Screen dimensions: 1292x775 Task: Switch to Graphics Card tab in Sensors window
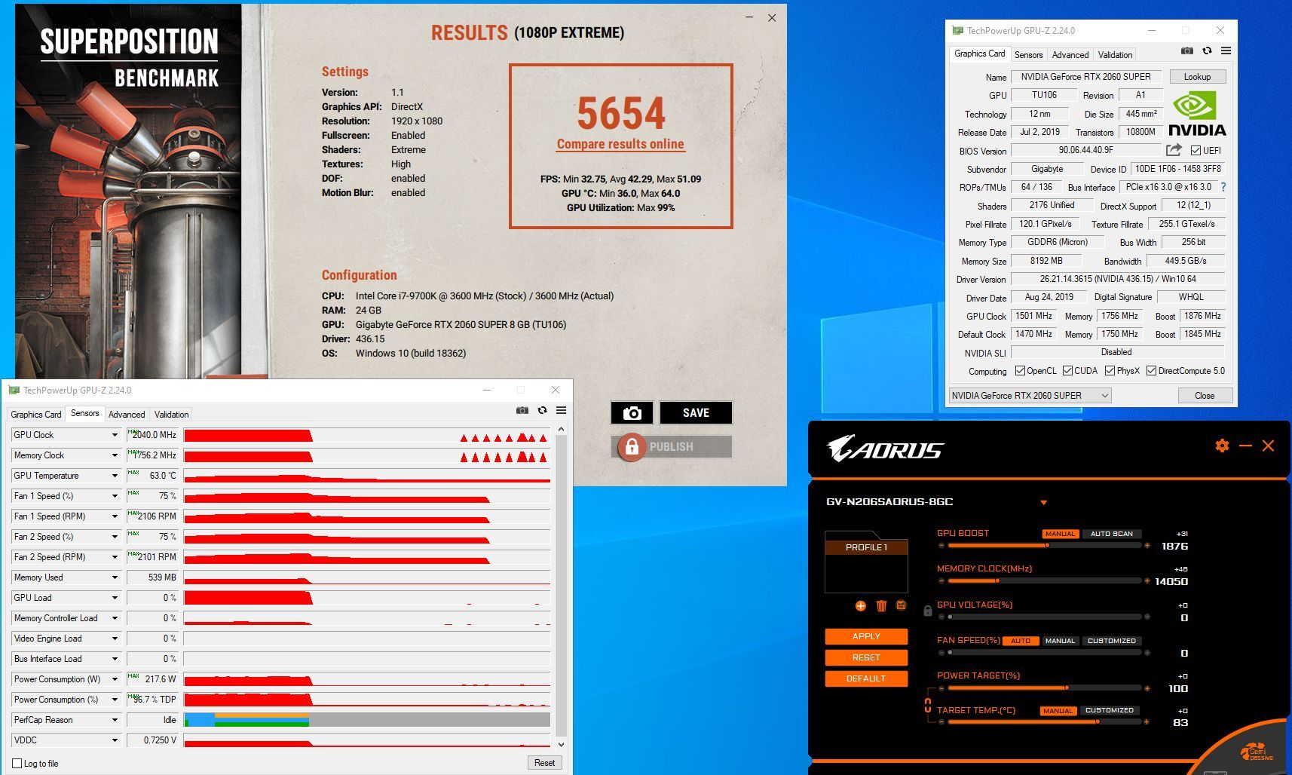click(36, 414)
